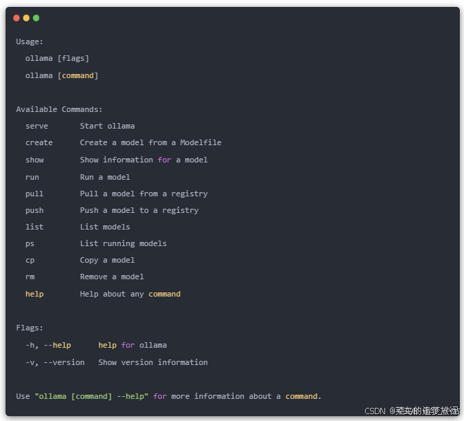Click the 'serve' command name
This screenshot has width=464, height=421.
(37, 127)
